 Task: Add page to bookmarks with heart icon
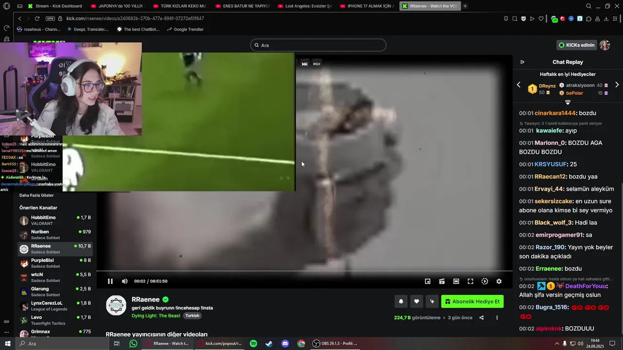point(541,18)
